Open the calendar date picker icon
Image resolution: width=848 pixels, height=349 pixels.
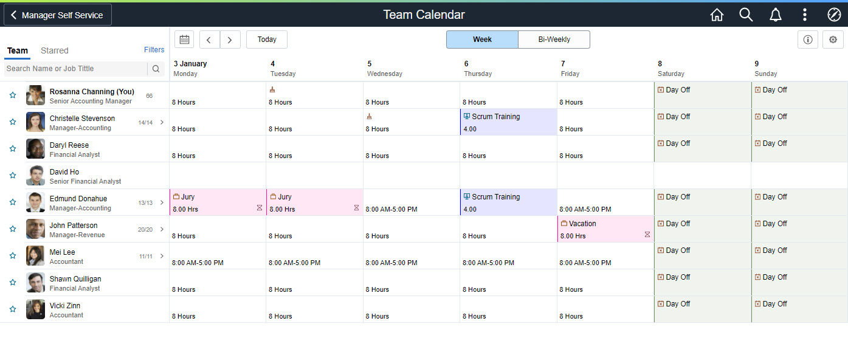[184, 40]
